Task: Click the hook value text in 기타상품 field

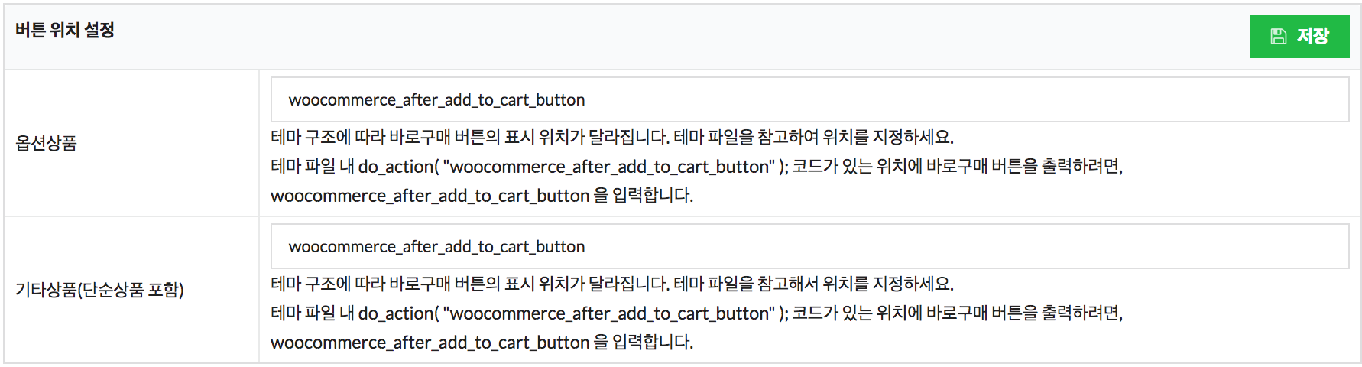Action: pyautogui.click(x=436, y=246)
